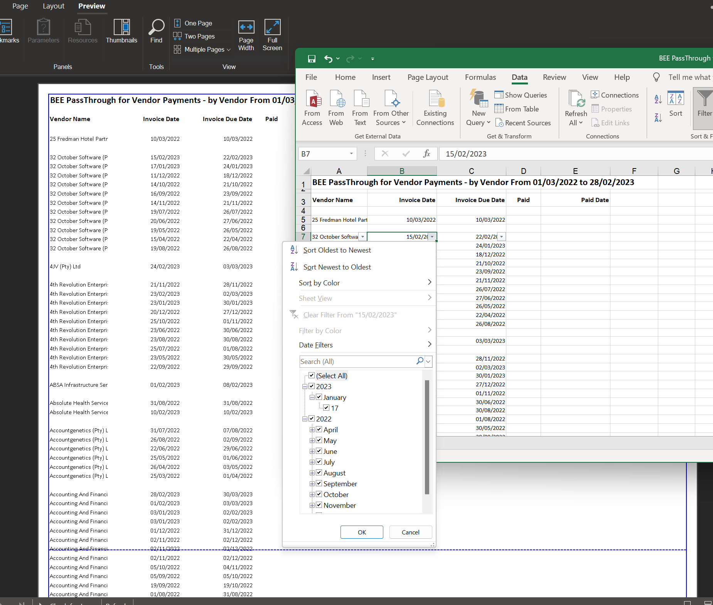Image resolution: width=713 pixels, height=605 pixels.
Task: Uncheck the November checkbox
Action: (319, 505)
